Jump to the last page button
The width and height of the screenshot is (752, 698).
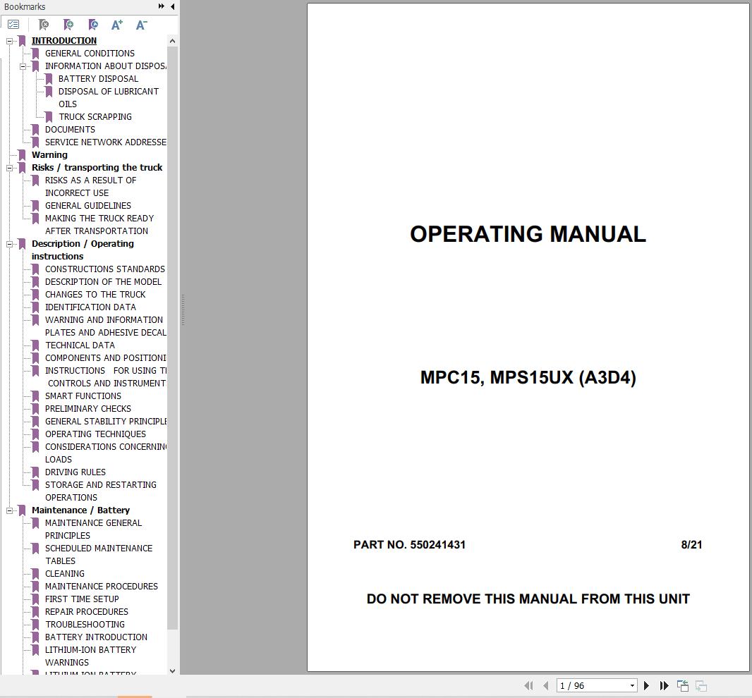[x=664, y=685]
